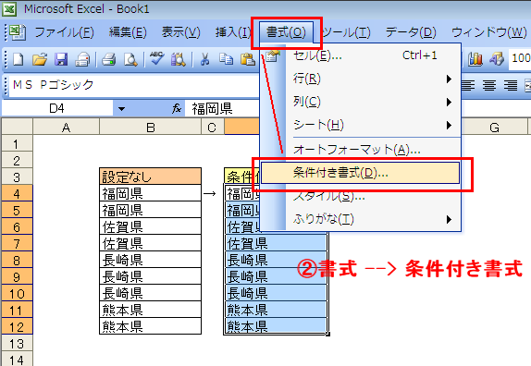Select column C header
Screen dimensions: 531x366
213,127
